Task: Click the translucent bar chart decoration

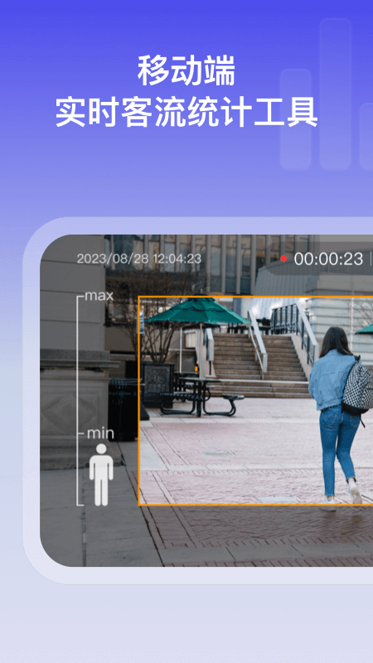Action: coord(327,94)
